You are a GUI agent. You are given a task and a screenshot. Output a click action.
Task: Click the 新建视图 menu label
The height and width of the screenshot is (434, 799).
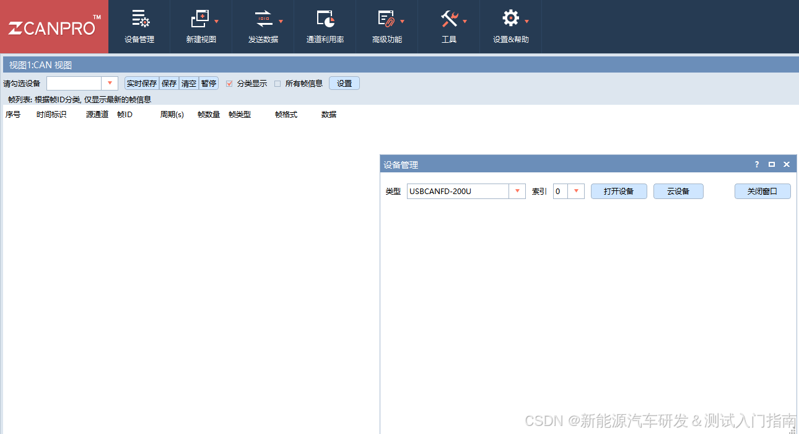point(201,40)
